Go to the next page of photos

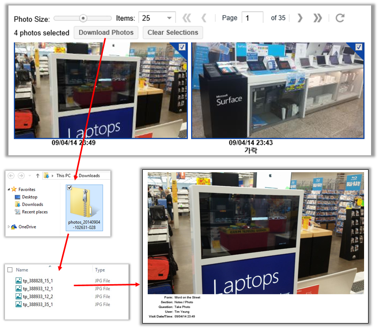click(x=300, y=18)
